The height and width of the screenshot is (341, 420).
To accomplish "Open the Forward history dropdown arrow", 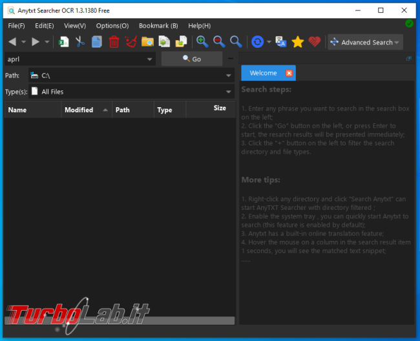I will point(47,42).
